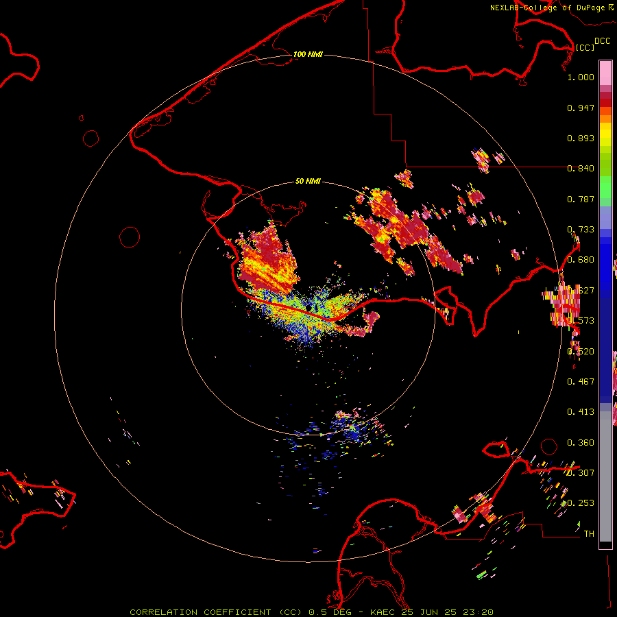Click the KAEC radar identifier in footer
617x617 pixels.
(x=384, y=612)
